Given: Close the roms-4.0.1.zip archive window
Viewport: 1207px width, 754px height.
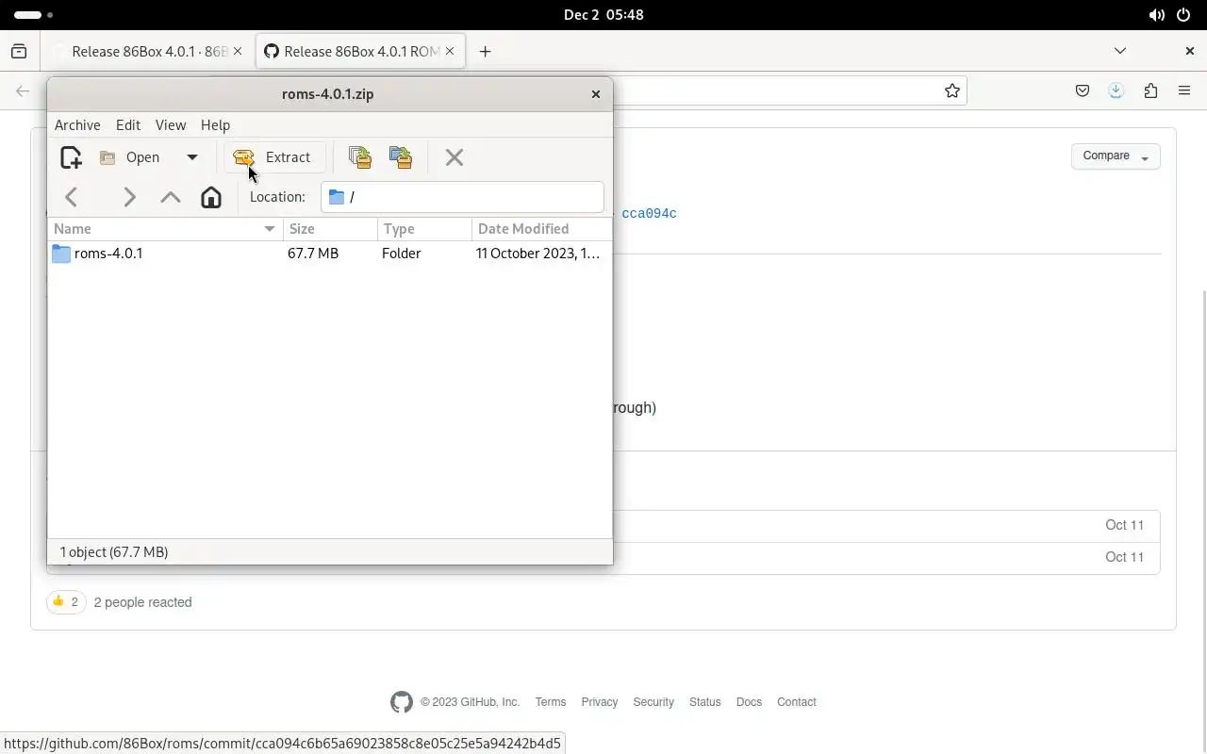Looking at the screenshot, I should pyautogui.click(x=596, y=94).
